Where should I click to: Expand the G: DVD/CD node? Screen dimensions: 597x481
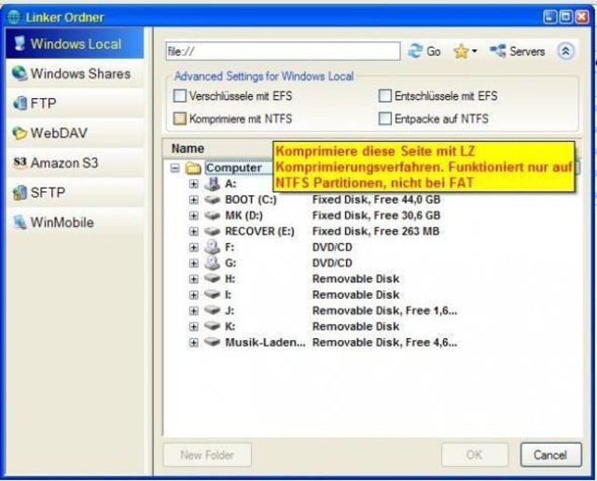194,263
